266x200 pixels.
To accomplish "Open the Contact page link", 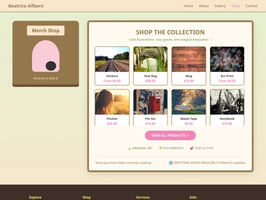I will 251,6.
